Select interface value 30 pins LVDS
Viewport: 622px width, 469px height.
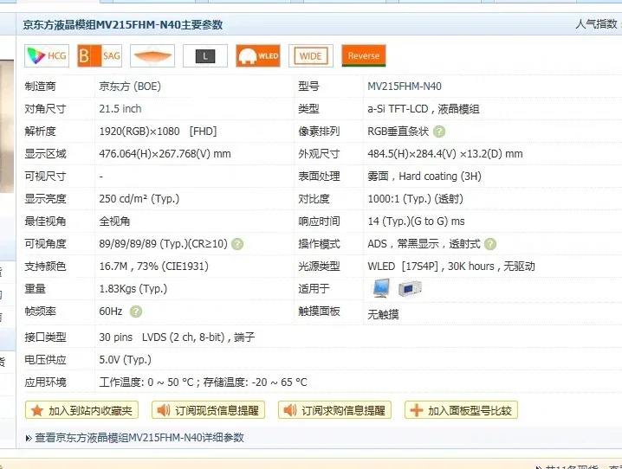coord(177,337)
